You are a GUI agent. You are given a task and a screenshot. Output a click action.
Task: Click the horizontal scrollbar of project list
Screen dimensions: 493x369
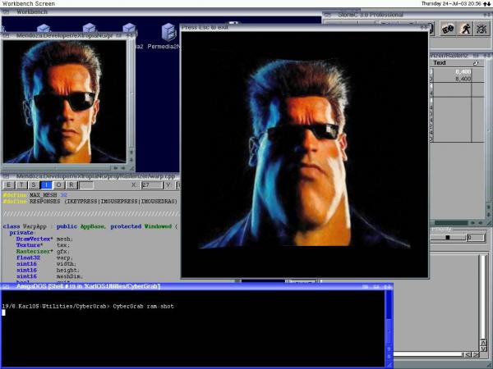pos(450,223)
